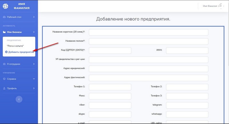Open the Мои бизнесы menu item
This screenshot has width=229, height=124.
pos(14,32)
